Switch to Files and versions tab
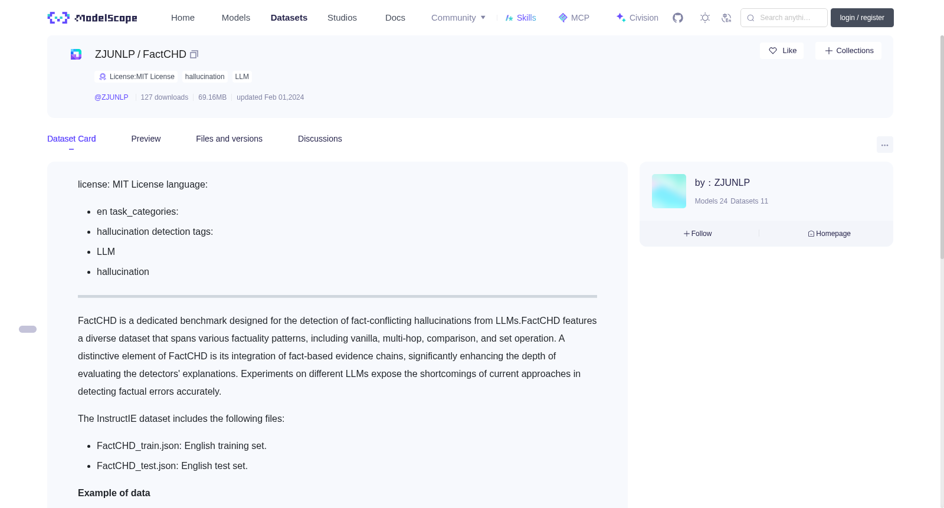 [x=229, y=139]
